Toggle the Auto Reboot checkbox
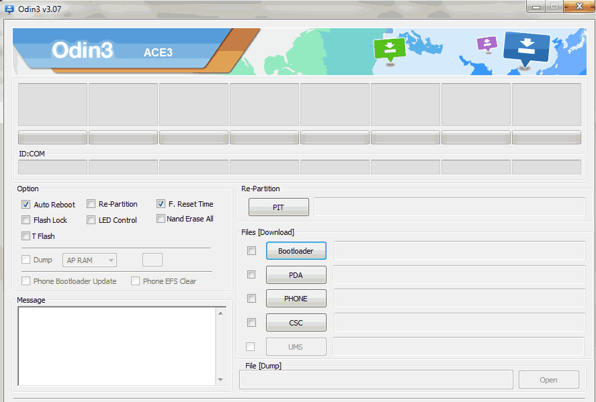This screenshot has height=402, width=596. [26, 205]
